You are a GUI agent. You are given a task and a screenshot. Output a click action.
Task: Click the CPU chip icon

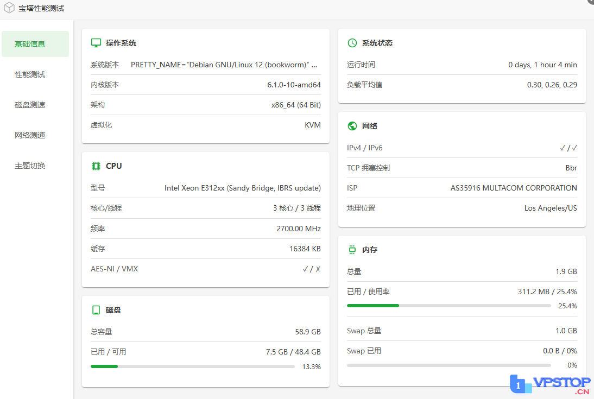96,166
